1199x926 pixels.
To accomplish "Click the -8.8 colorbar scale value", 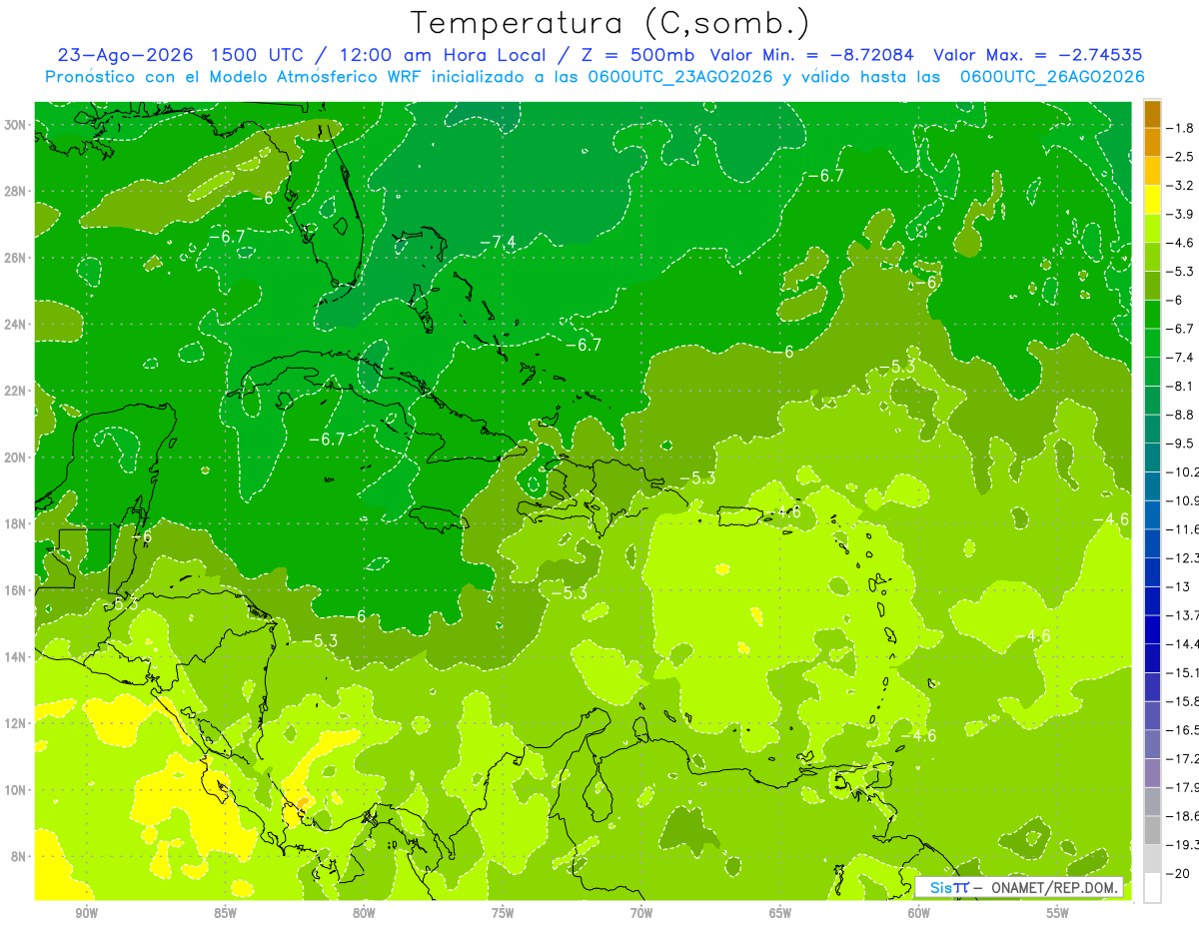I will [x=1179, y=415].
